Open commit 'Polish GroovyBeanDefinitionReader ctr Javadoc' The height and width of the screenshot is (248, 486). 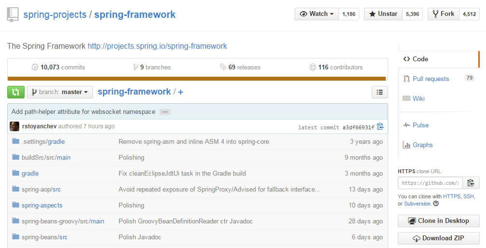tap(185, 221)
